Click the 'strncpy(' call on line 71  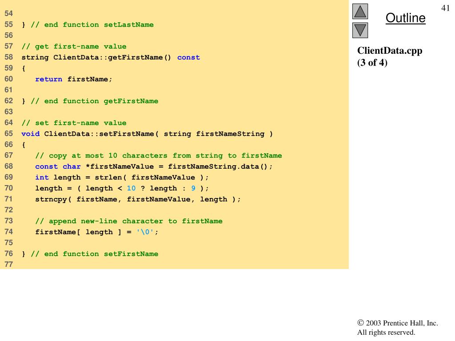click(x=53, y=199)
